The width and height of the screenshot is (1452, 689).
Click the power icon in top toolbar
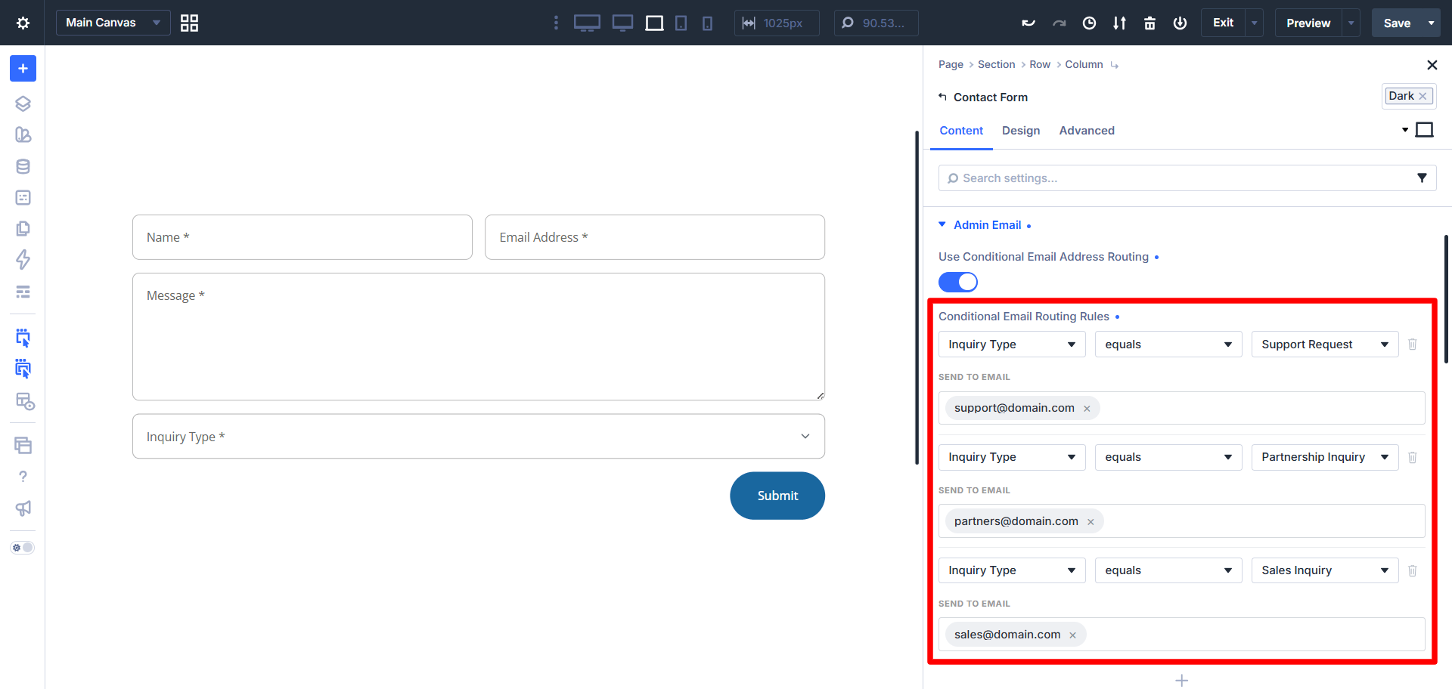(x=1180, y=23)
